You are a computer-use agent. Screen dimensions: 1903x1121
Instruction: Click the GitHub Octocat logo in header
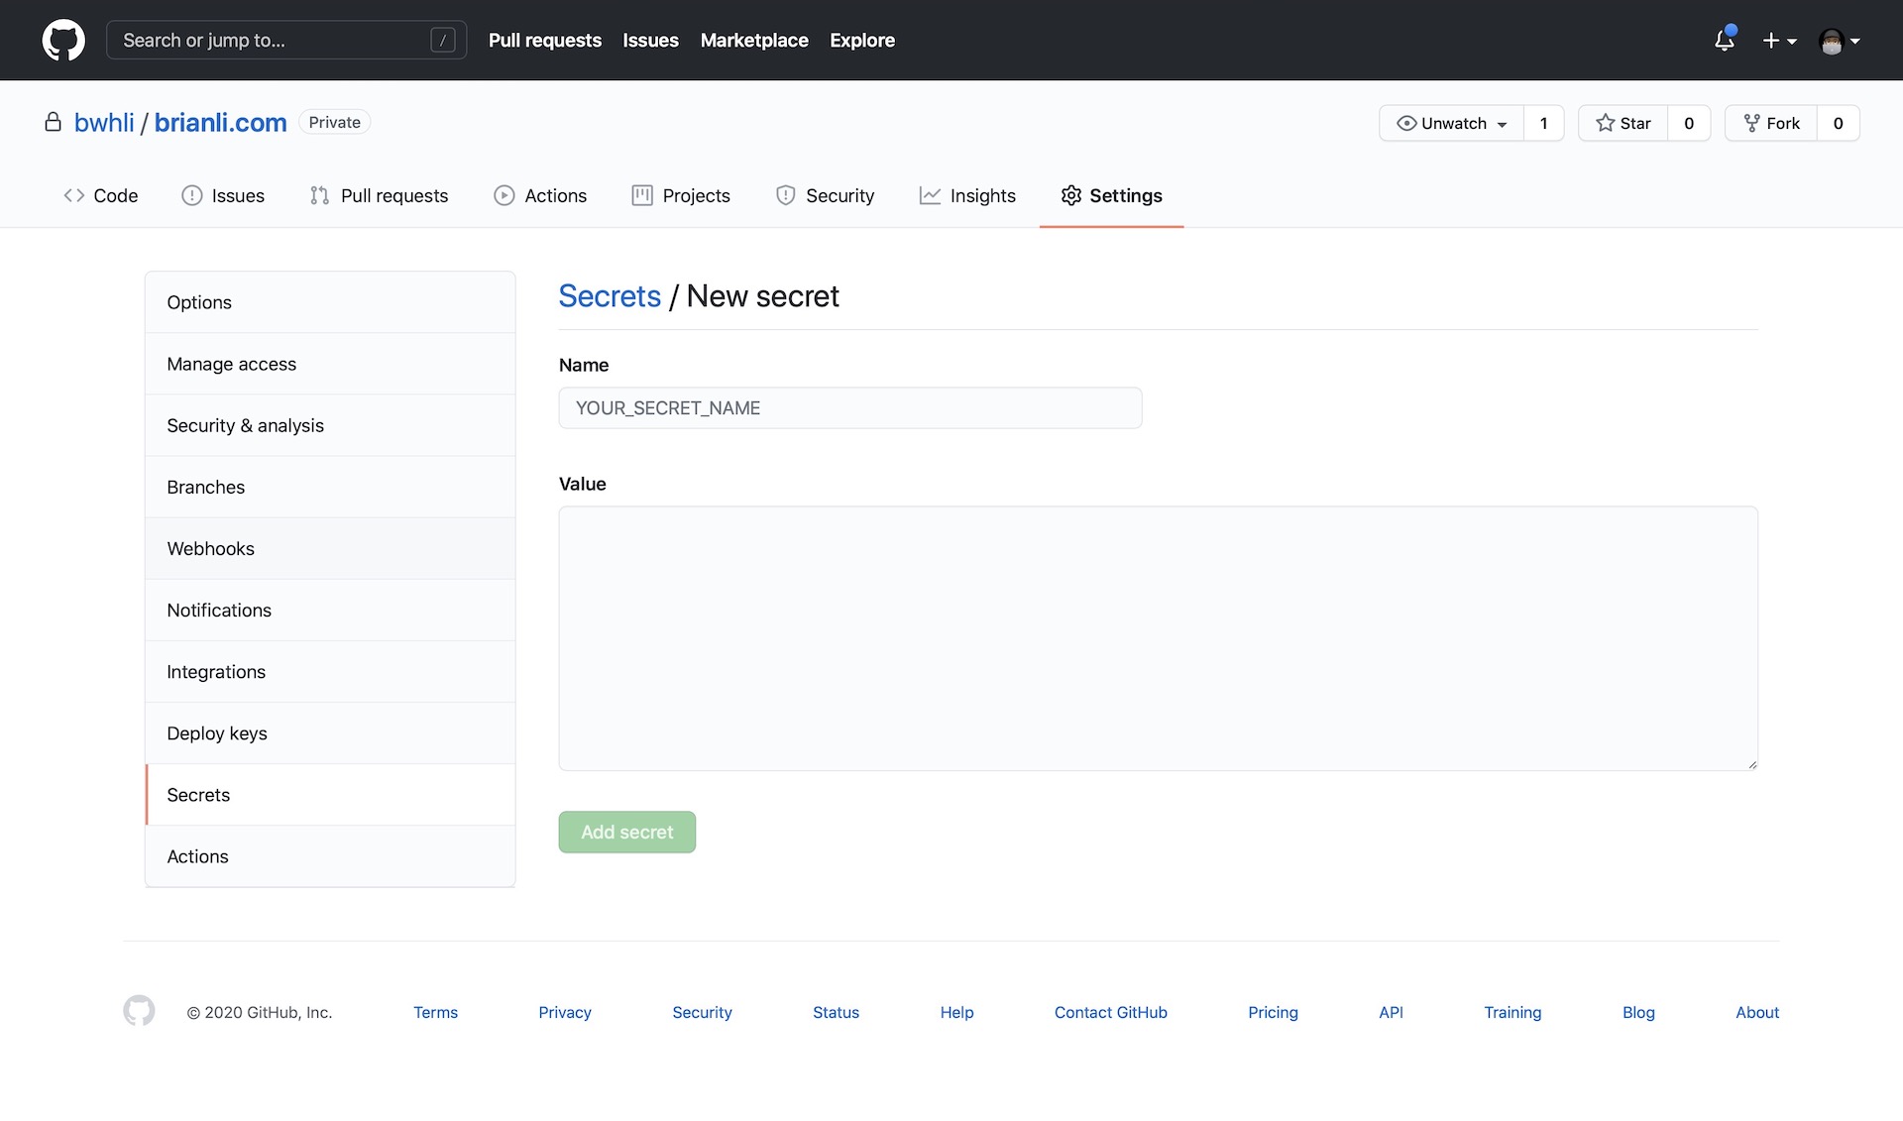click(x=63, y=41)
